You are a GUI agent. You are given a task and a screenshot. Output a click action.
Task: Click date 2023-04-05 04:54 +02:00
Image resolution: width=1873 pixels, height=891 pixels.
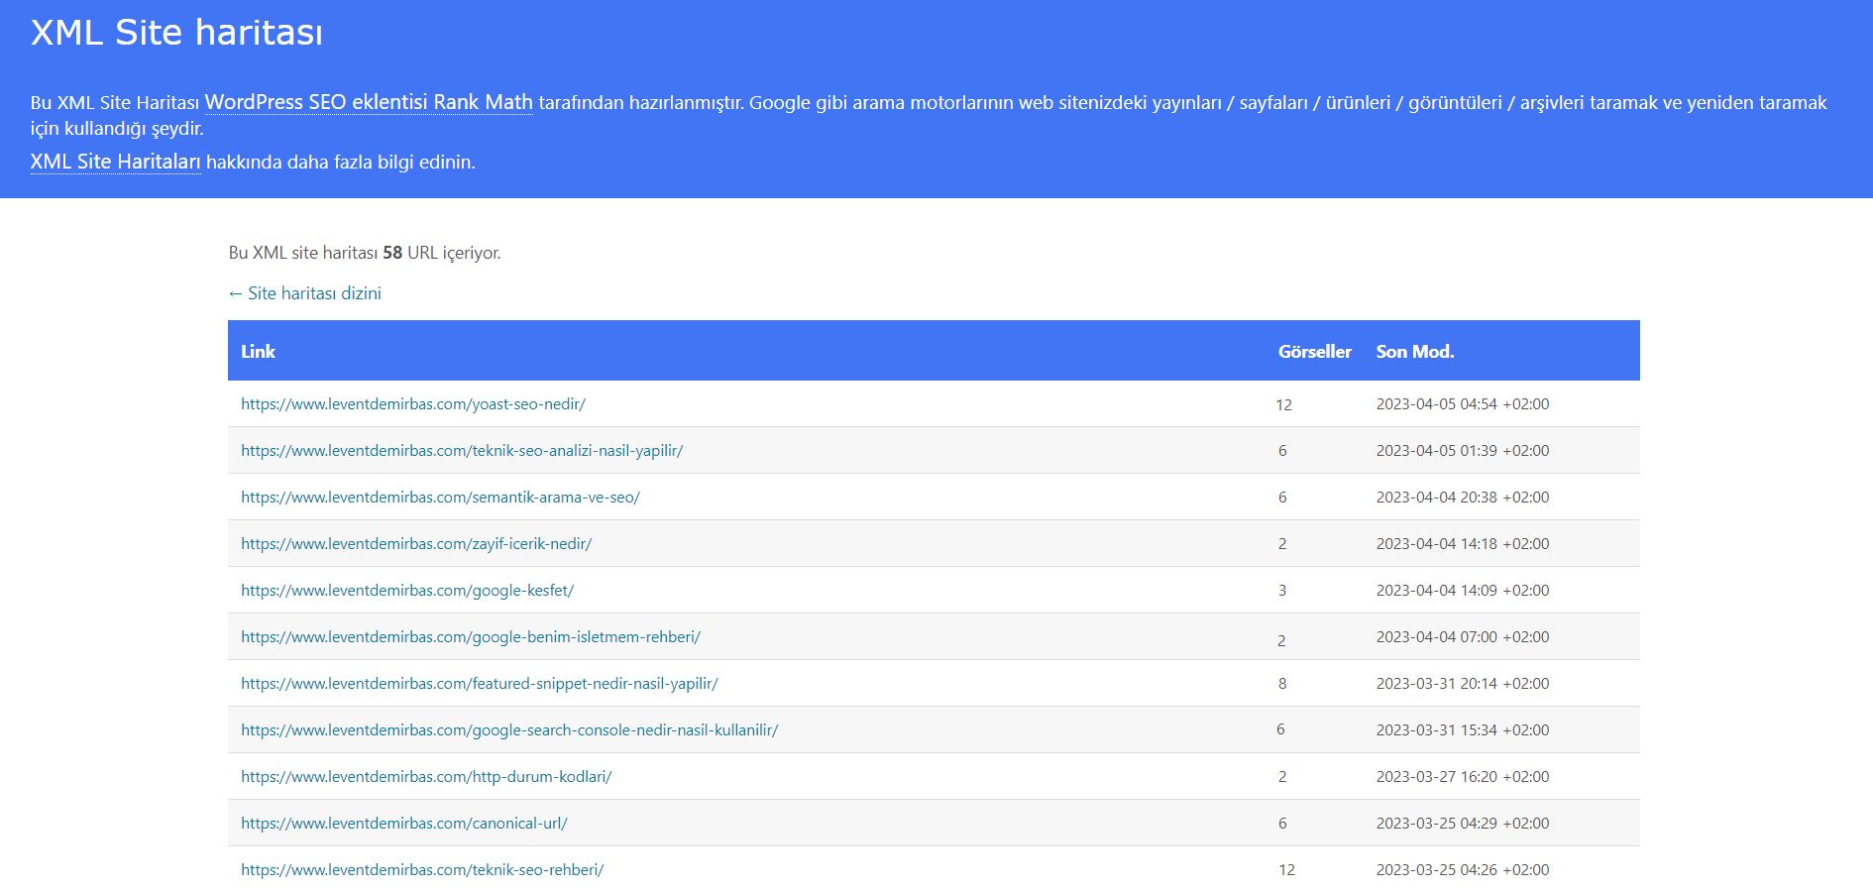pos(1463,404)
